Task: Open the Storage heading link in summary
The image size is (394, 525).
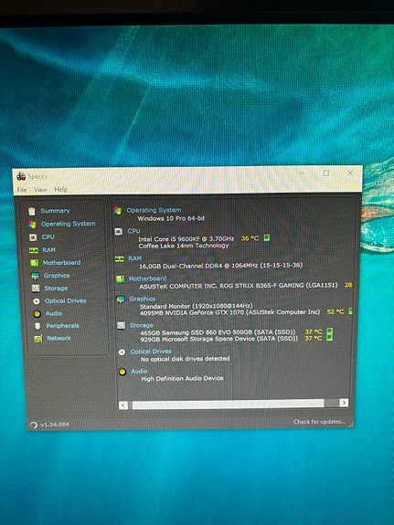Action: 142,325
